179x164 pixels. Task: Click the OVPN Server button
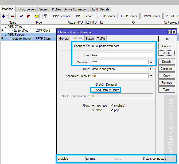(151, 16)
